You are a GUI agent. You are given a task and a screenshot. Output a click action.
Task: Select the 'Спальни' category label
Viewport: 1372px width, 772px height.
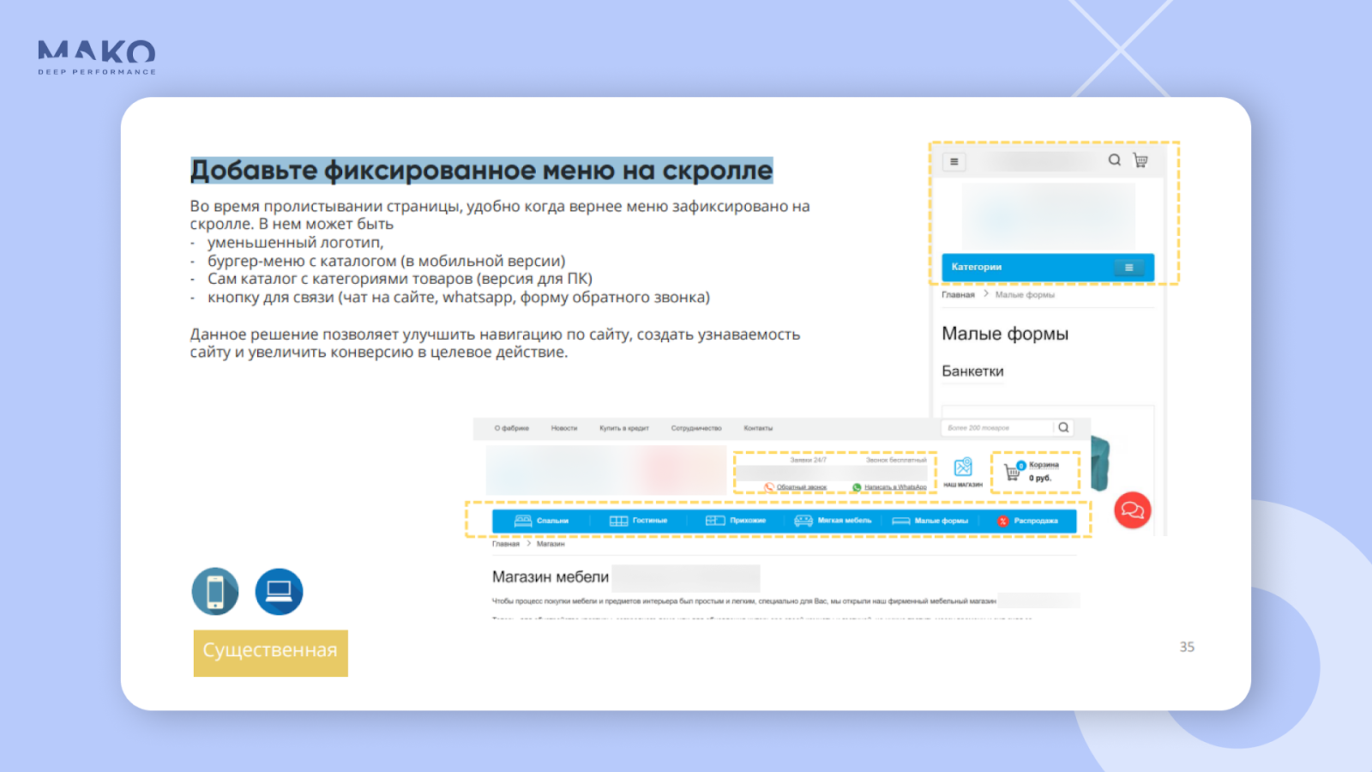click(553, 521)
